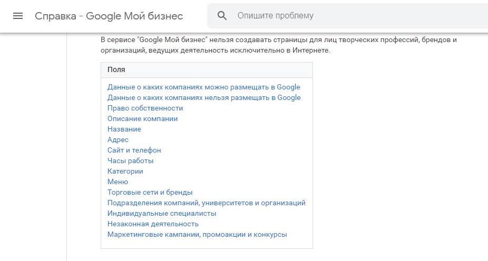Jump to the 'Название' section
The width and height of the screenshot is (488, 261).
[x=124, y=129]
